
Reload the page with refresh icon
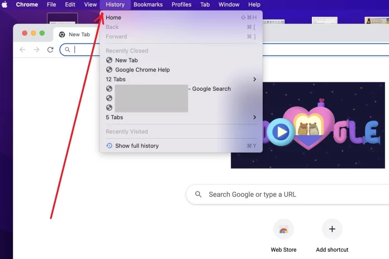pyautogui.click(x=50, y=50)
